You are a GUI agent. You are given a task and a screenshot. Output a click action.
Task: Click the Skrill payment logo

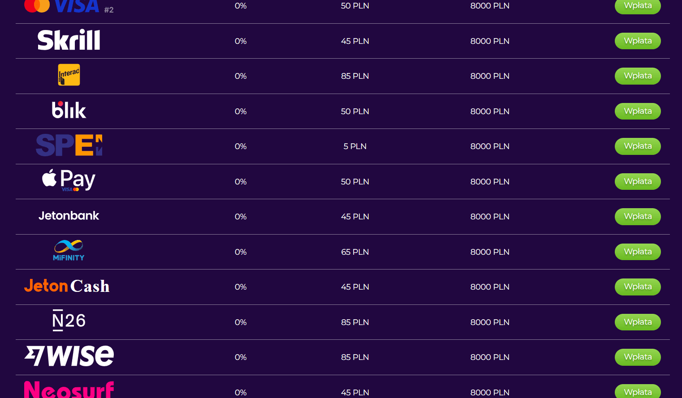point(69,40)
